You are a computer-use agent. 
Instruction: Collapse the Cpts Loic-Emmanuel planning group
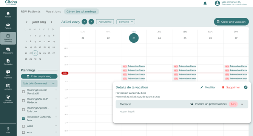pos(53,83)
